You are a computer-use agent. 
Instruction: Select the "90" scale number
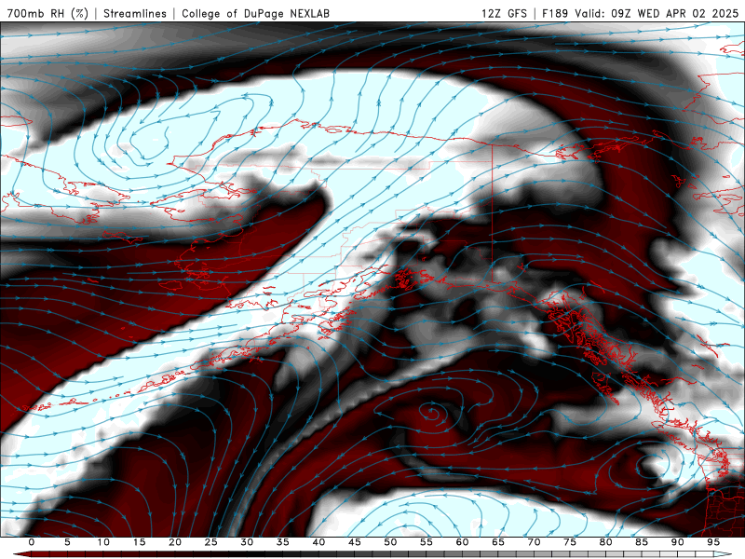677,542
